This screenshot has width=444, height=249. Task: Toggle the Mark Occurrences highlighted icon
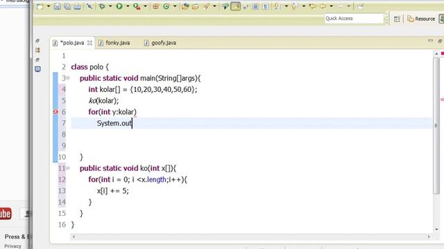[x=235, y=6]
